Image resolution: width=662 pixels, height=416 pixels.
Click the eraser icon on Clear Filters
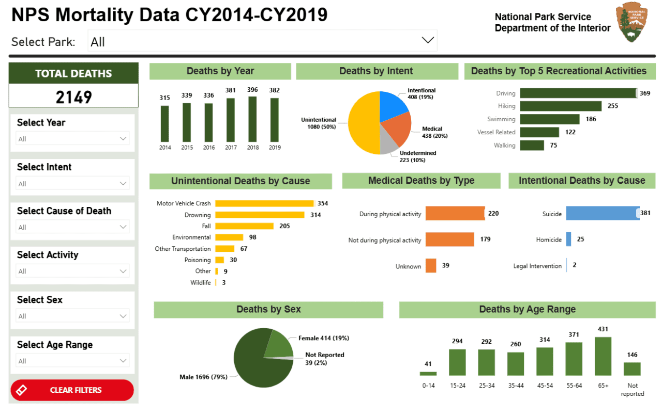tap(22, 390)
